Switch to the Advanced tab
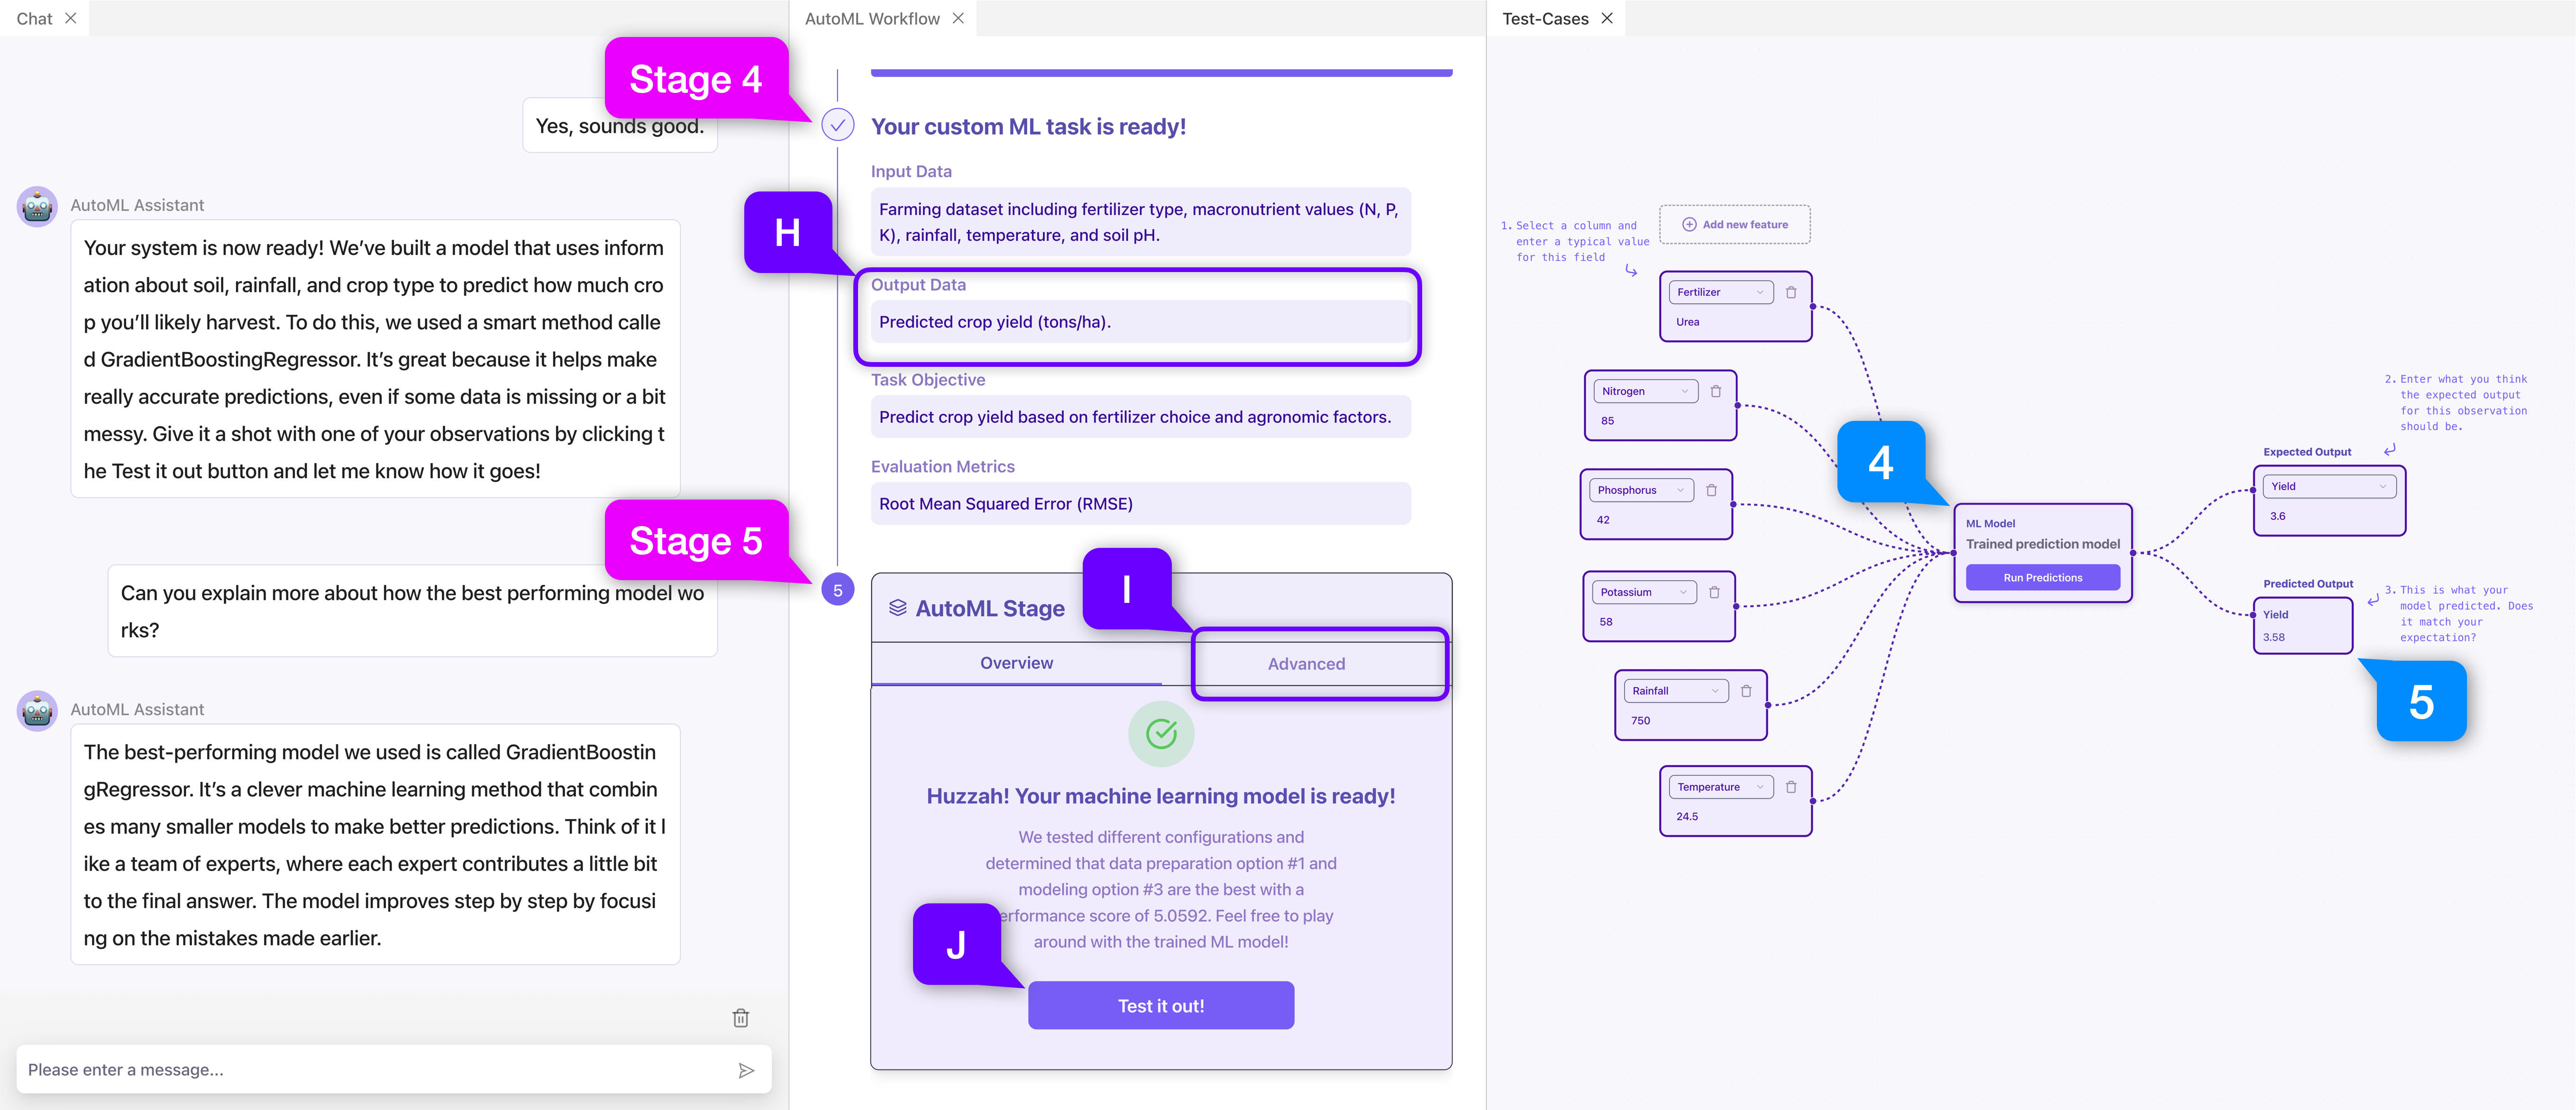 (1306, 664)
